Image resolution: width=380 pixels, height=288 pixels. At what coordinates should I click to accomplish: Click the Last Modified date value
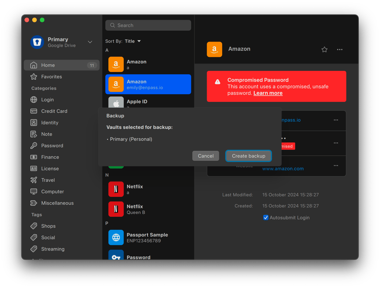pos(290,195)
